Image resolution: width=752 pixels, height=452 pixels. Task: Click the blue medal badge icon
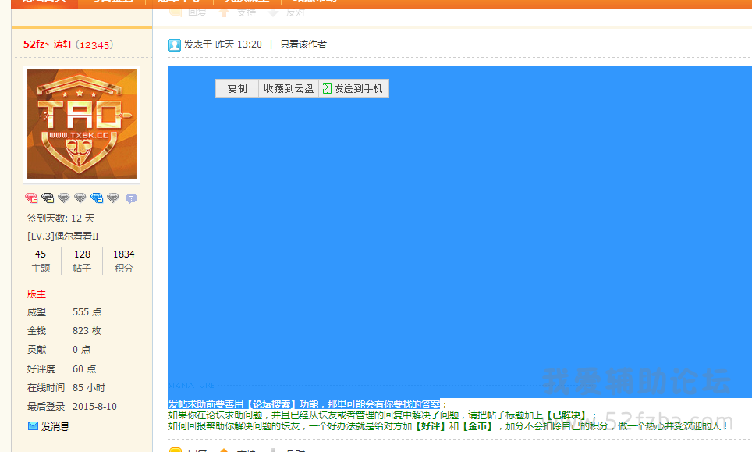[97, 198]
